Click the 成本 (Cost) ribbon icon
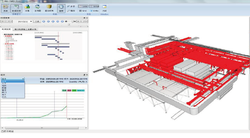Screen dimensions: 250x138 [6, 8]
